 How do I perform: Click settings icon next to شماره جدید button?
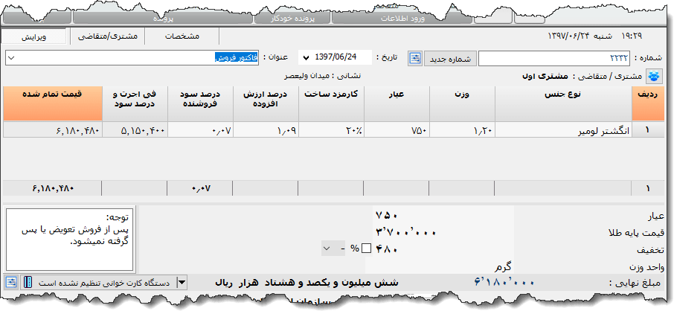(415, 58)
